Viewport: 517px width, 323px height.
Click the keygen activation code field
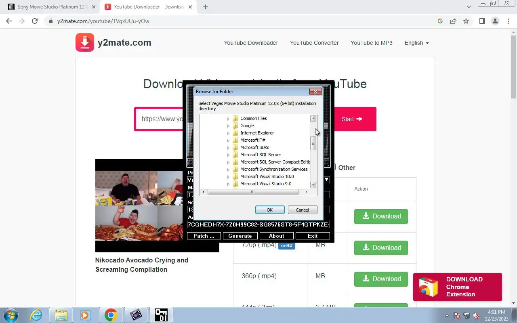click(x=258, y=224)
